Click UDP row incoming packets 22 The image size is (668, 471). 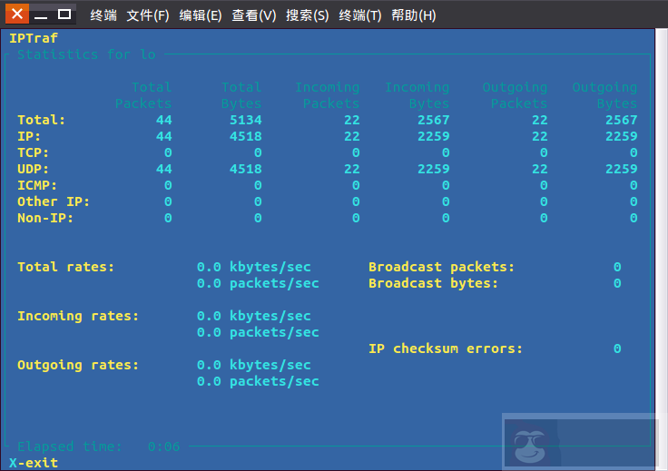(x=352, y=169)
